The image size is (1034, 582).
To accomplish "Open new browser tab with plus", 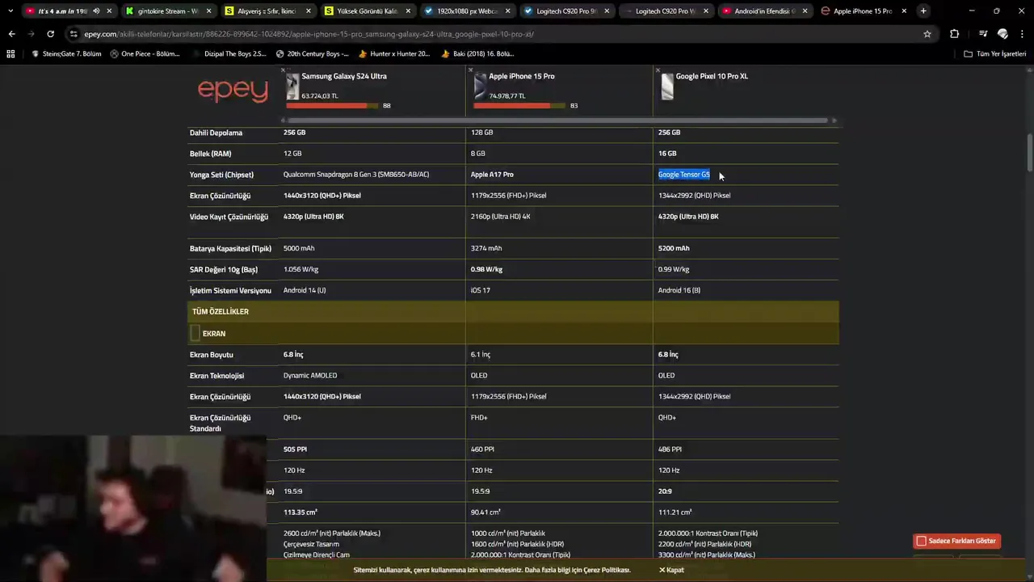I will click(x=923, y=11).
